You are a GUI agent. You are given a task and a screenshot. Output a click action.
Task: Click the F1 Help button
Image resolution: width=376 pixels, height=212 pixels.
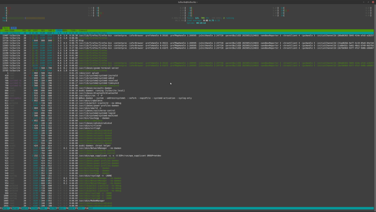point(5,208)
